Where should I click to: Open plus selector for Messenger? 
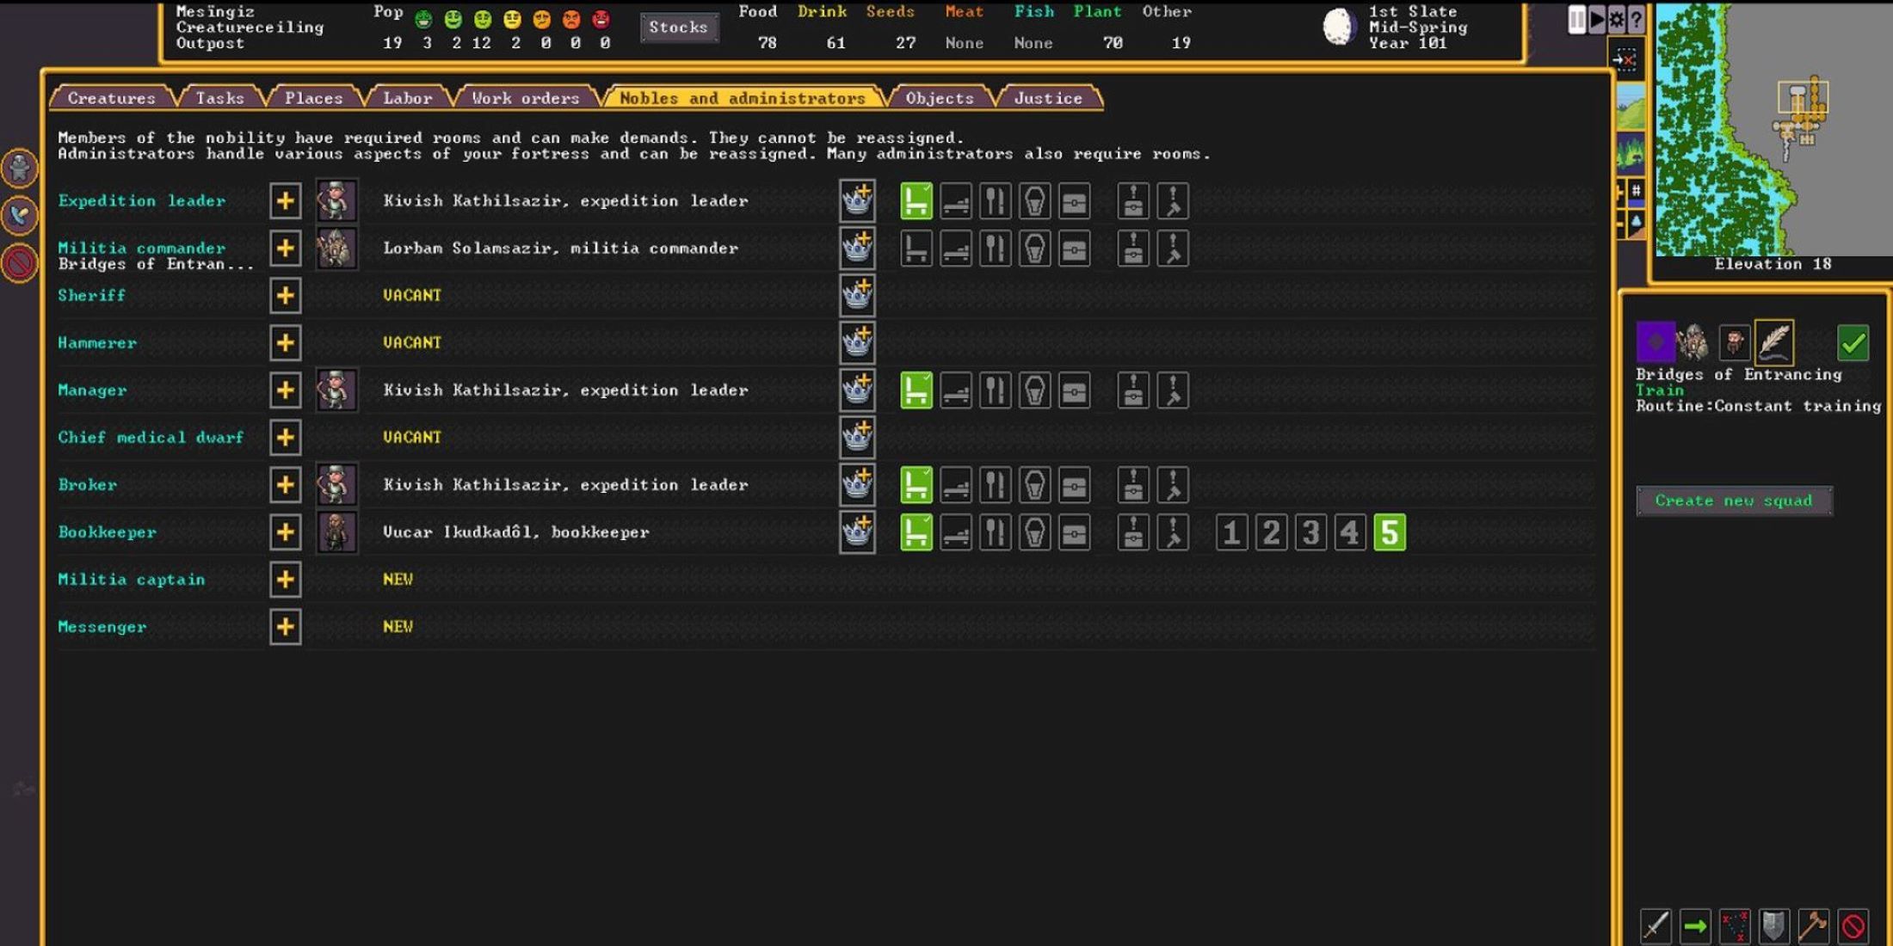pyautogui.click(x=285, y=627)
